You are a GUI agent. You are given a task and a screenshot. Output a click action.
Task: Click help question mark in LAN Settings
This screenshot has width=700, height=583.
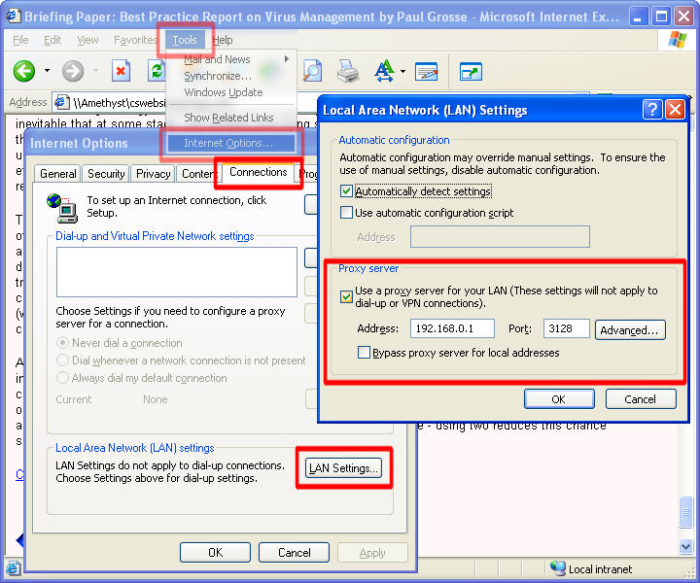click(652, 109)
